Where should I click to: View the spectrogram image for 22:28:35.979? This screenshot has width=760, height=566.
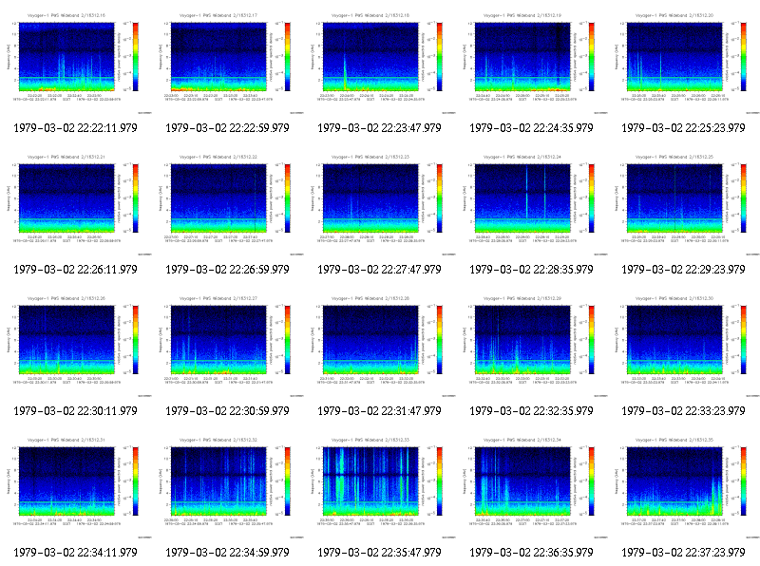(532, 204)
